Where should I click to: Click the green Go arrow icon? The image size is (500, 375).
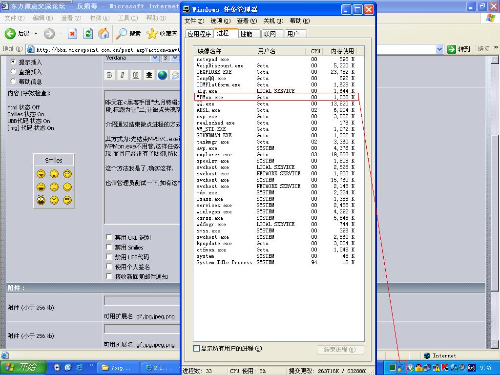(451, 49)
